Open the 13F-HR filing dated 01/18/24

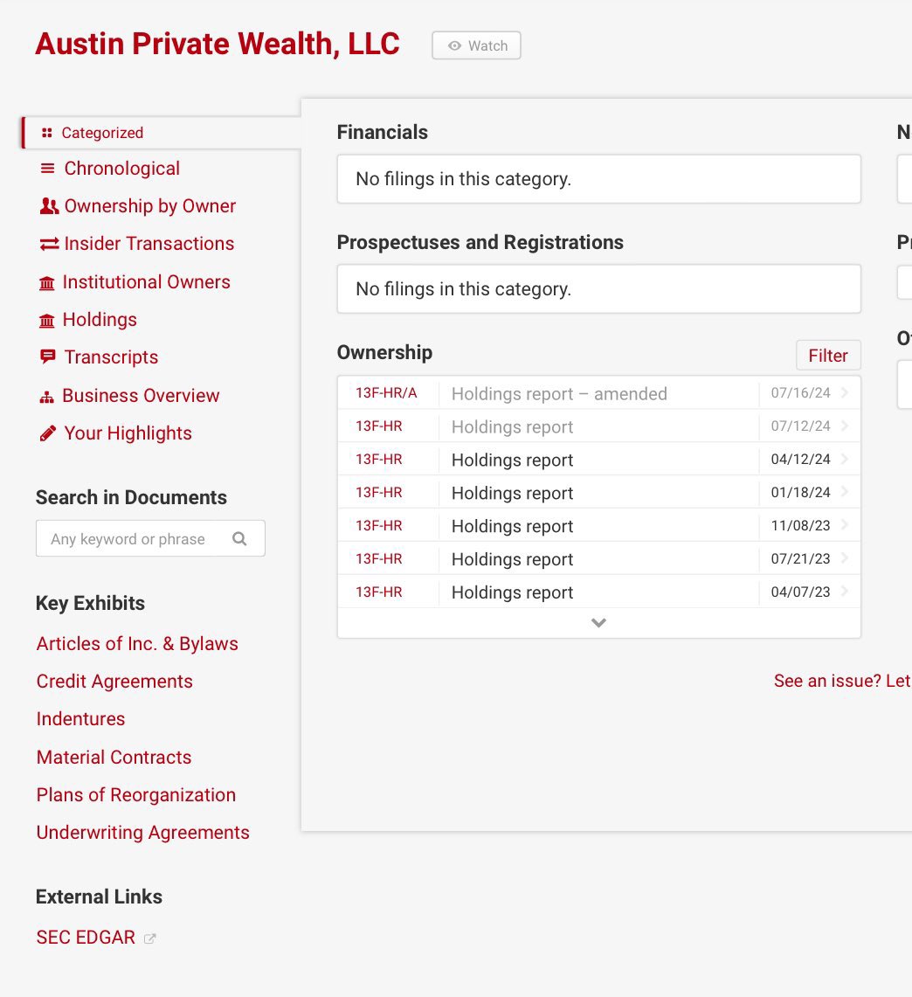[598, 492]
